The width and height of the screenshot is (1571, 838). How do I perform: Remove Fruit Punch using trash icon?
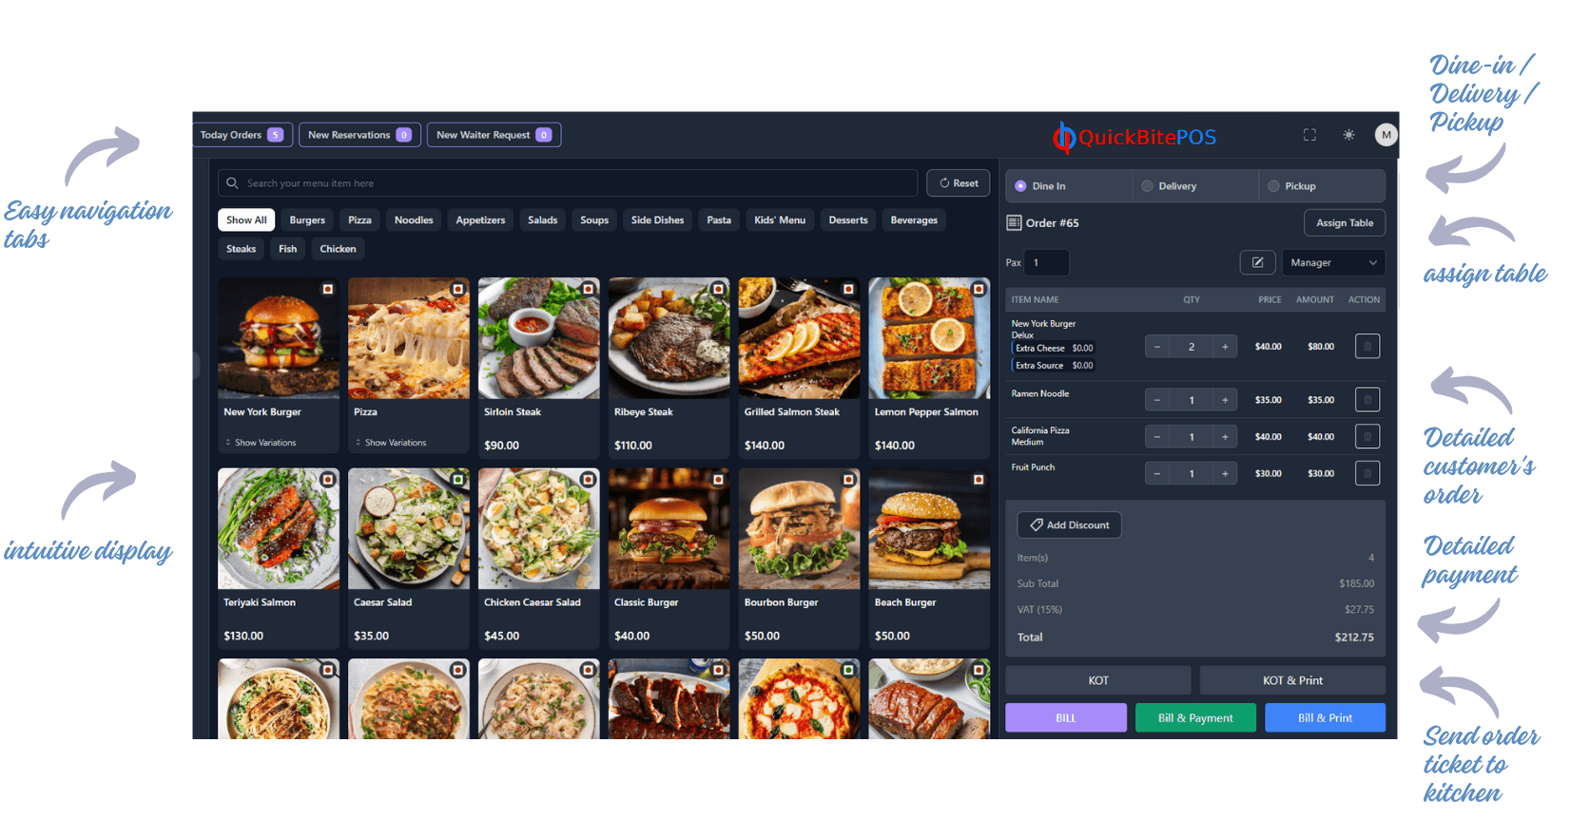(x=1367, y=473)
